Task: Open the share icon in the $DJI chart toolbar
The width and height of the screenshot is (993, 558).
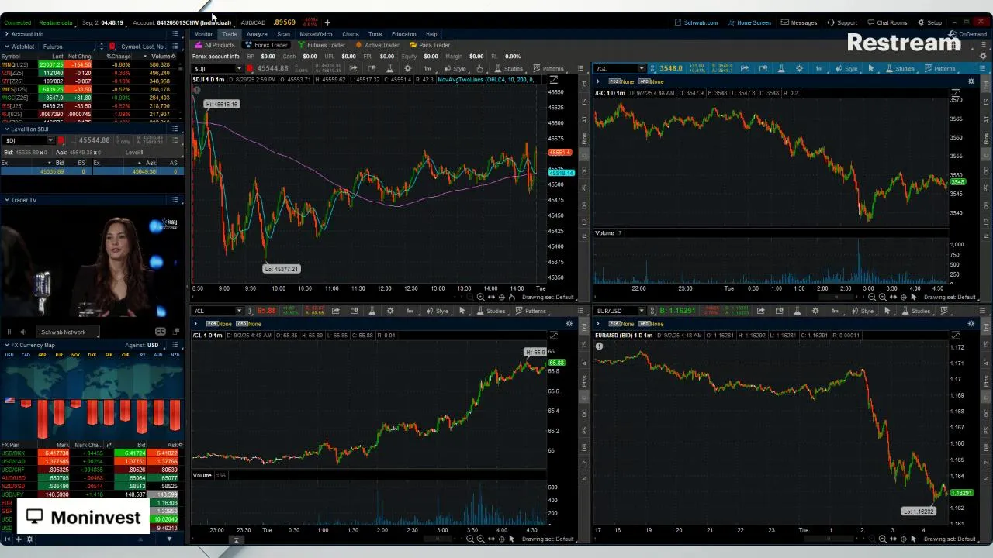Action: [x=353, y=68]
